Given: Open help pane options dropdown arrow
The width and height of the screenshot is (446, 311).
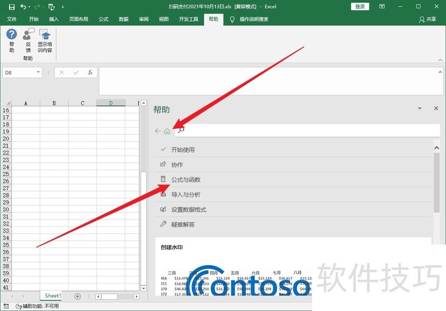Looking at the screenshot, I should point(419,109).
